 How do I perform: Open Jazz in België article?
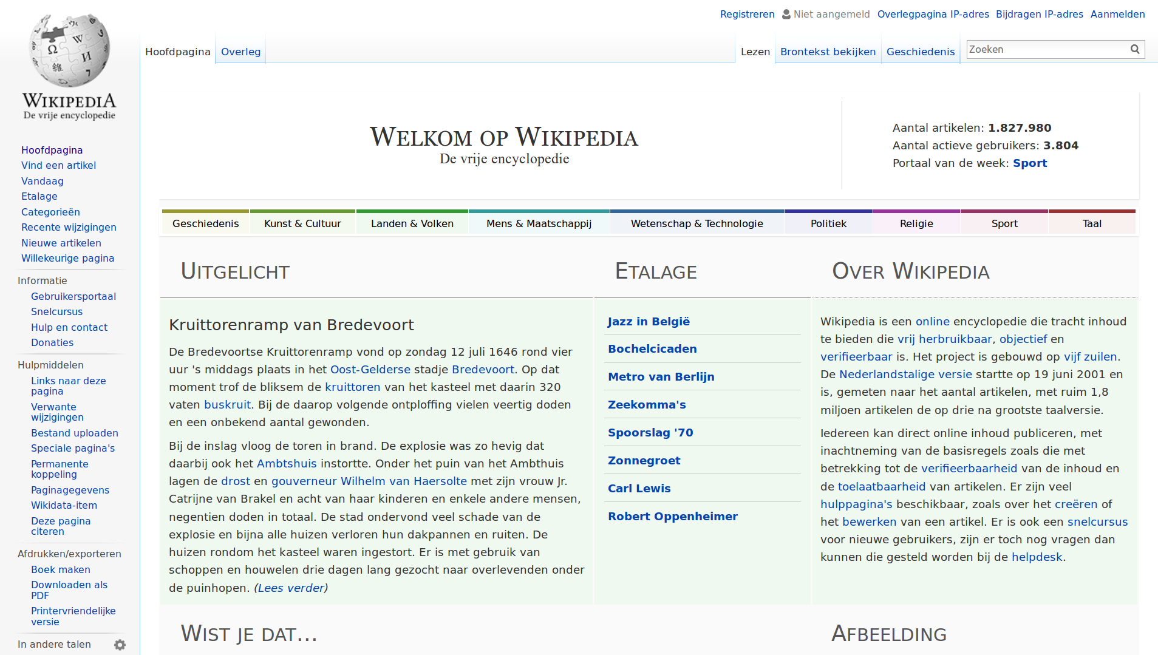coord(649,321)
